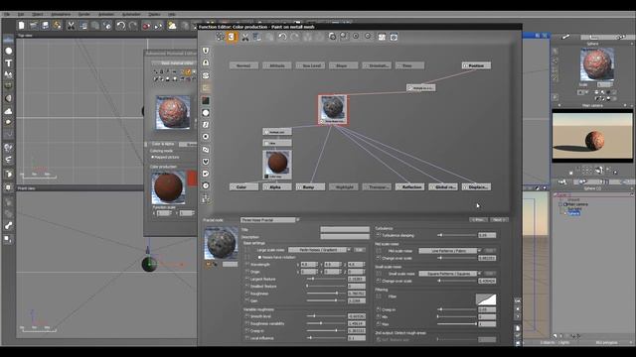The width and height of the screenshot is (636, 357).
Task: Click the highlighted orange icon in Function Editor toolbar
Action: point(232,37)
